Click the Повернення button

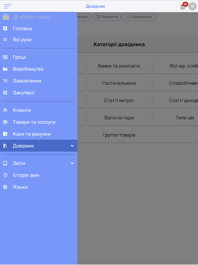click(x=139, y=17)
